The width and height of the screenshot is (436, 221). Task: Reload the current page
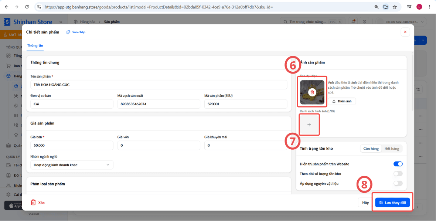tap(27, 7)
